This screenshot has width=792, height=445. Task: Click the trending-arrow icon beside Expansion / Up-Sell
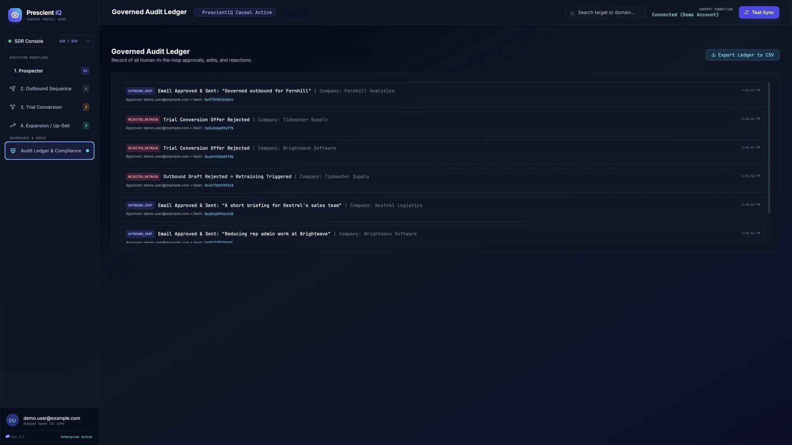[13, 126]
